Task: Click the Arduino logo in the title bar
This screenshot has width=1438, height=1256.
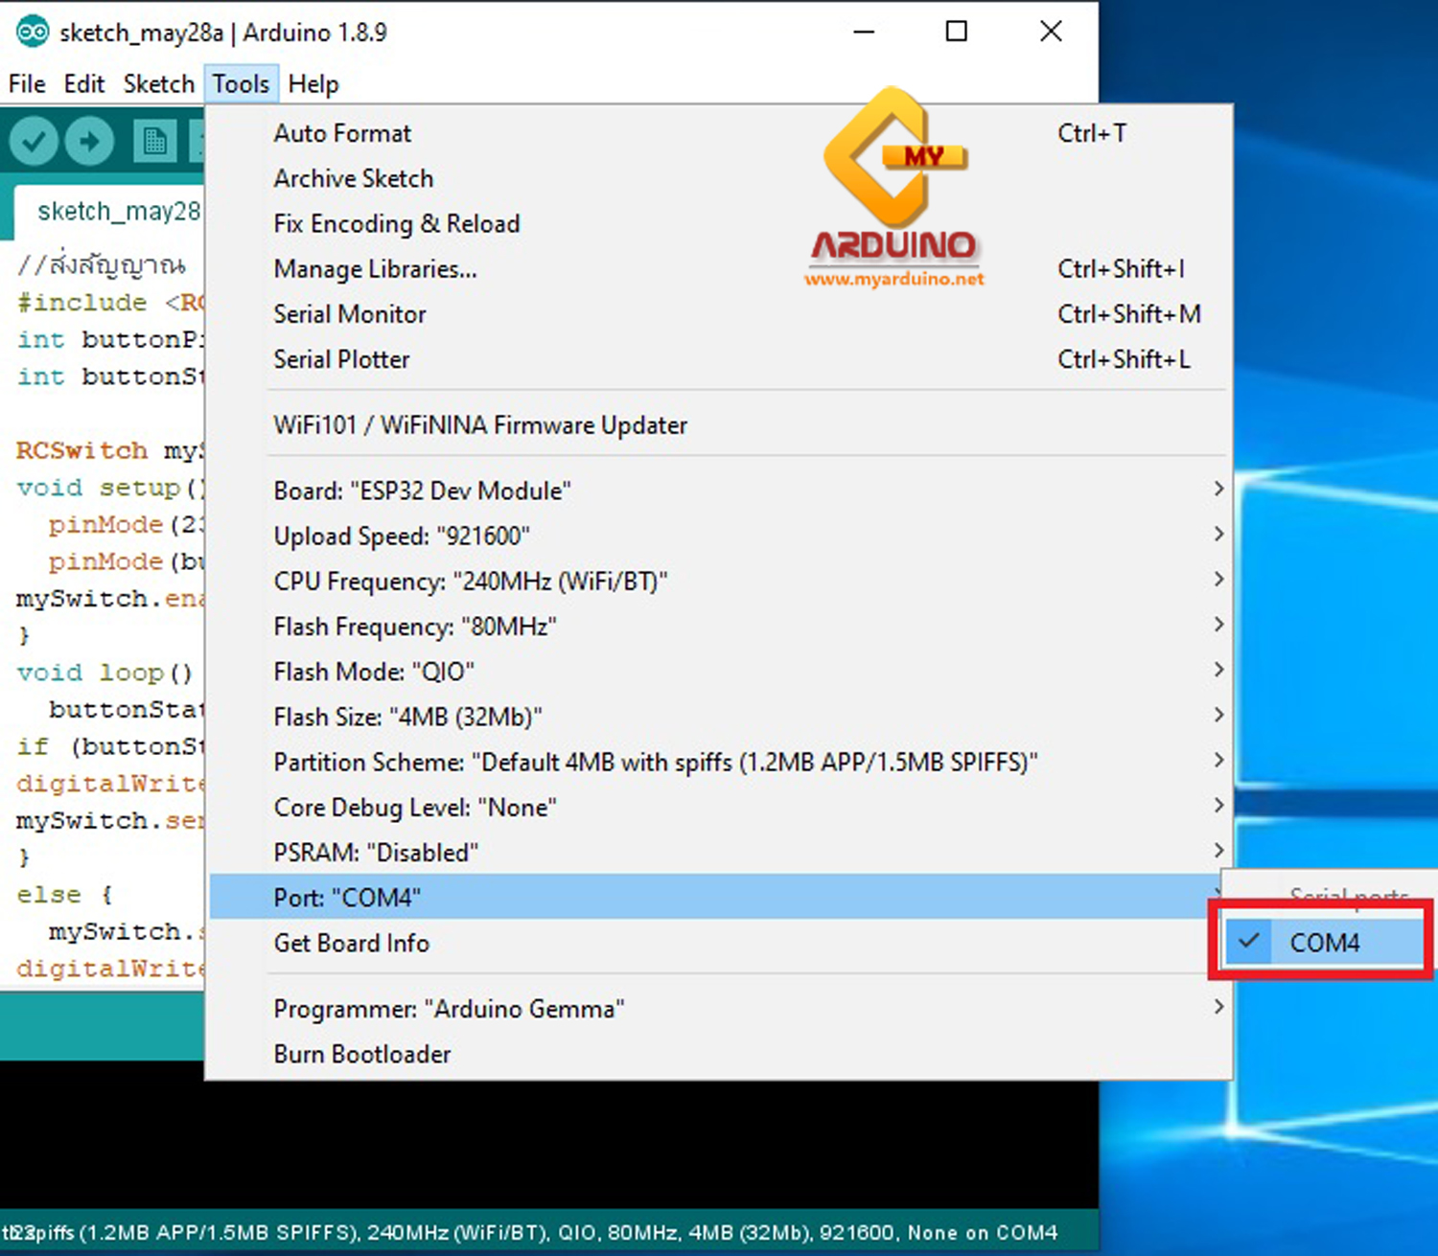Action: pos(32,32)
